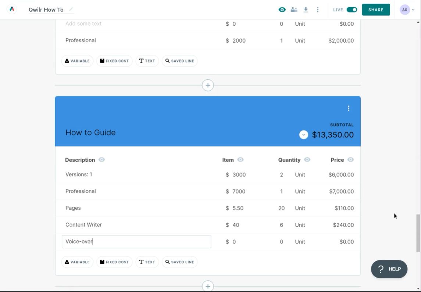Click the Unit label in Voice-over row

(300, 242)
